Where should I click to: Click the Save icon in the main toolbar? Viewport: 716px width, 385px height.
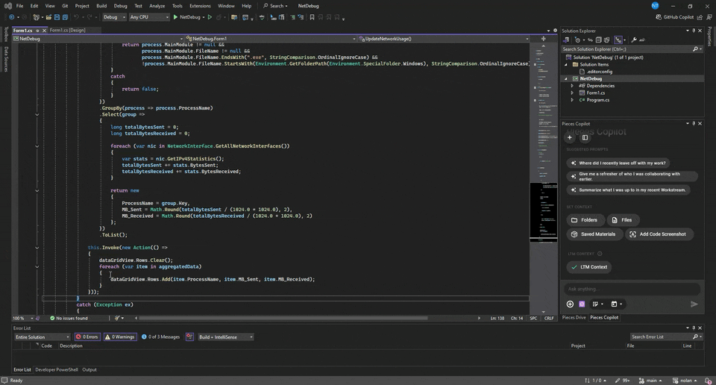[x=57, y=17]
